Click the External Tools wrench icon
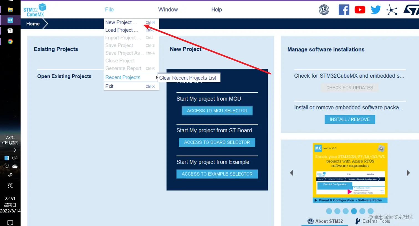The width and height of the screenshot is (419, 226). click(x=358, y=221)
